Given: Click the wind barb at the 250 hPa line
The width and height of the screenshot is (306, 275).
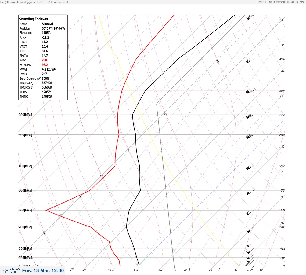Looking at the screenshot, I should click(x=250, y=116).
